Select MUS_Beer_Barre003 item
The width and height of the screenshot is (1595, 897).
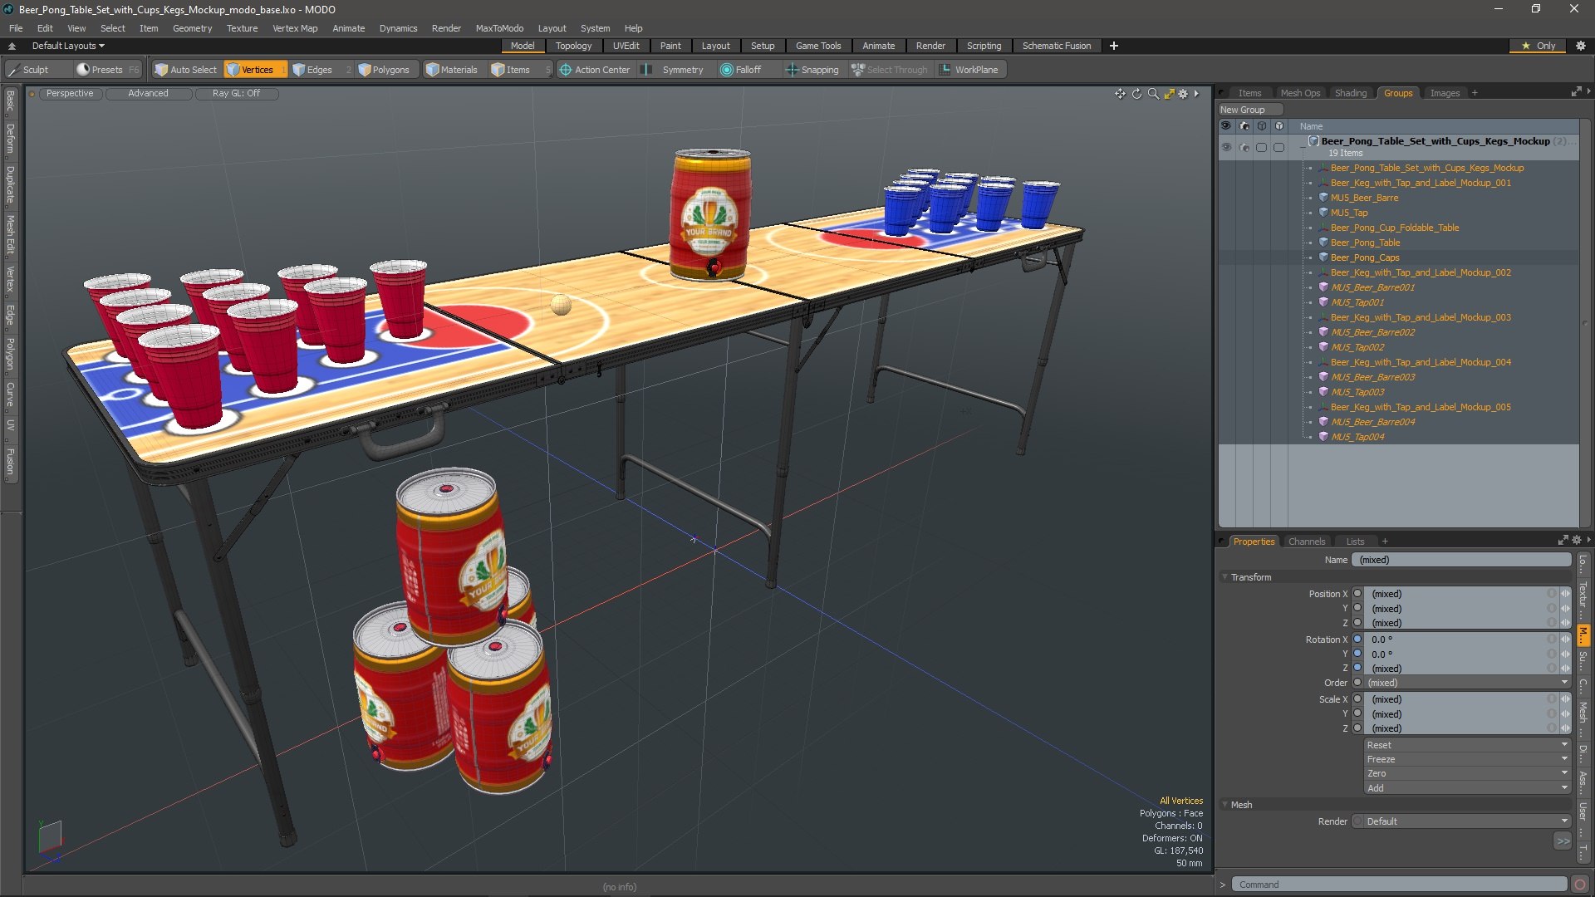click(x=1373, y=377)
